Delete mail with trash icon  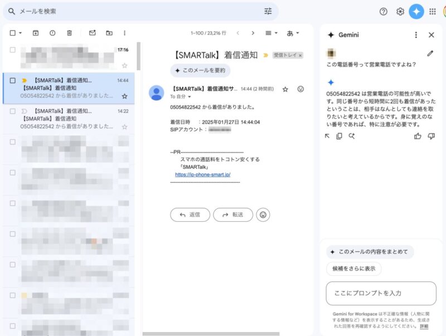[69, 33]
